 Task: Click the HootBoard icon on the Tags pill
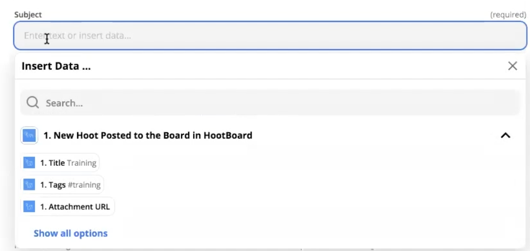coord(29,185)
